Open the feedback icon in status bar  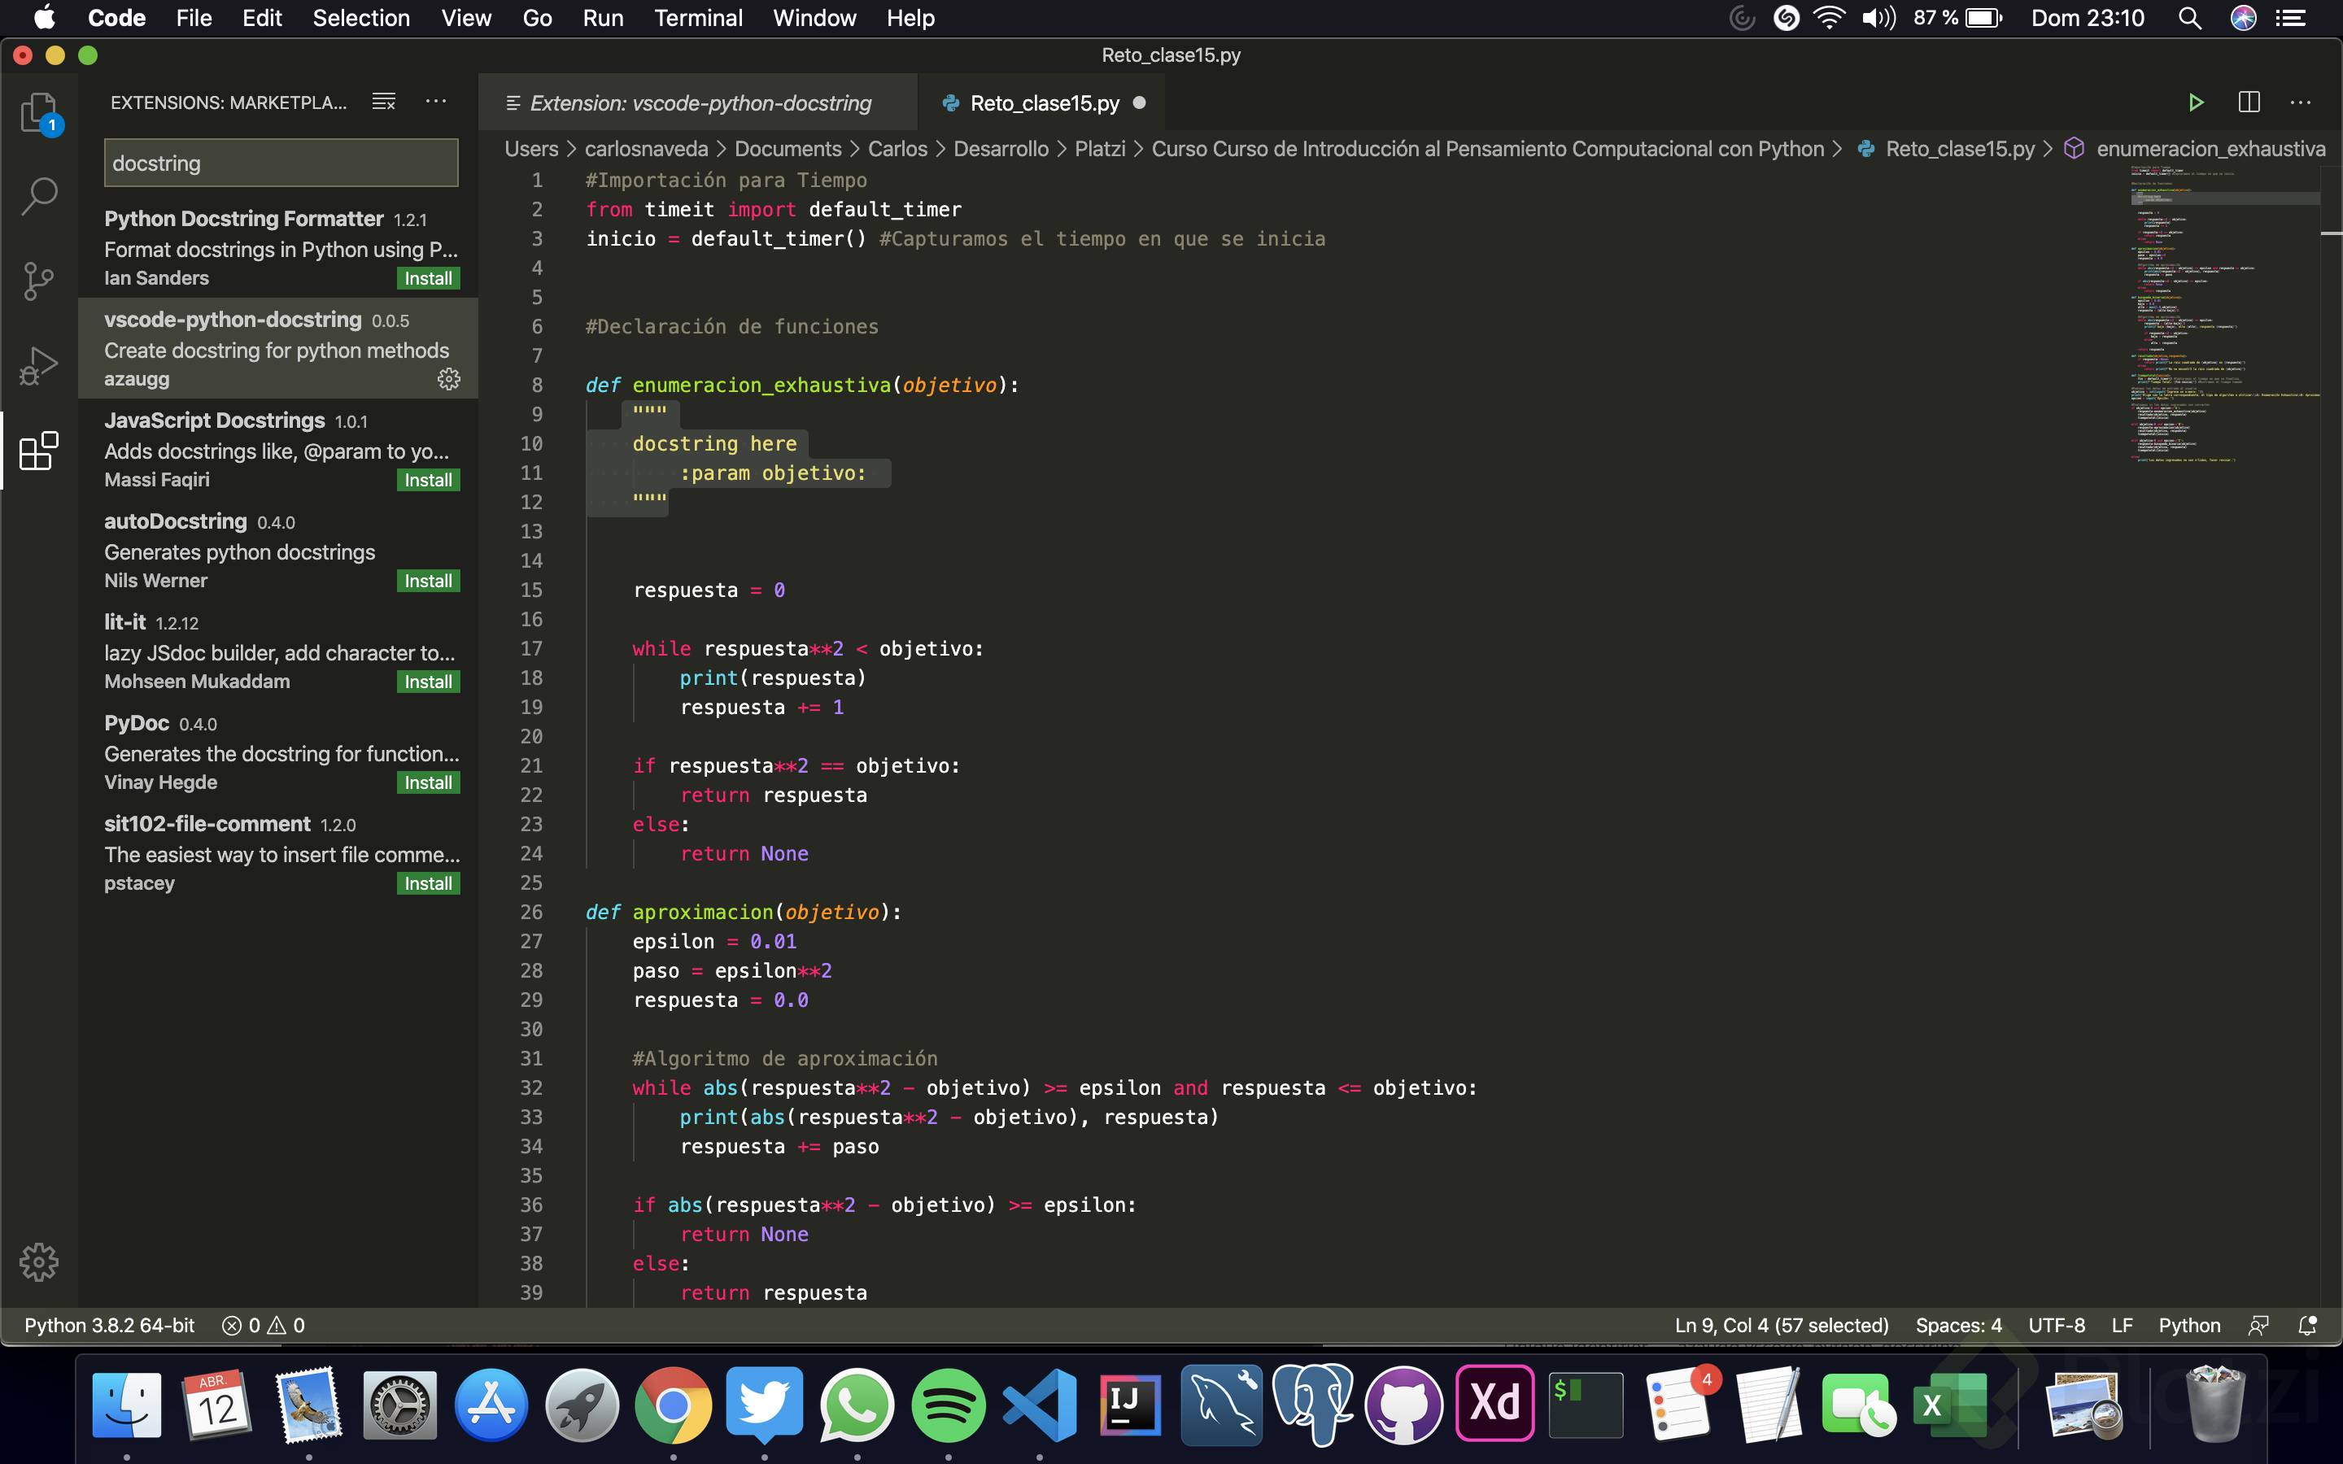coord(2258,1326)
